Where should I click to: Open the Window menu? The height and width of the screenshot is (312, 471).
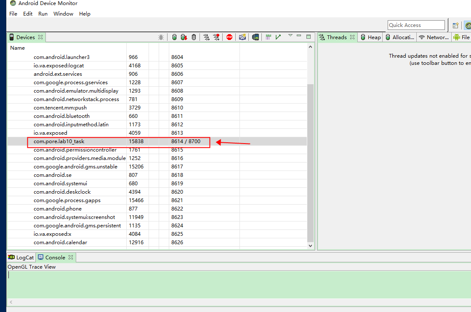coord(63,14)
